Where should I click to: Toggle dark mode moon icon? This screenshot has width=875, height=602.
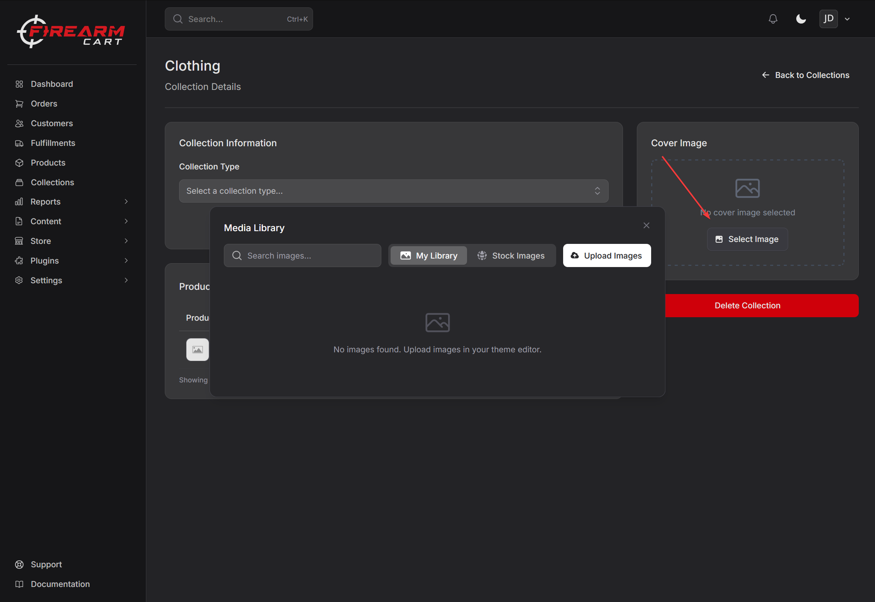(x=801, y=19)
